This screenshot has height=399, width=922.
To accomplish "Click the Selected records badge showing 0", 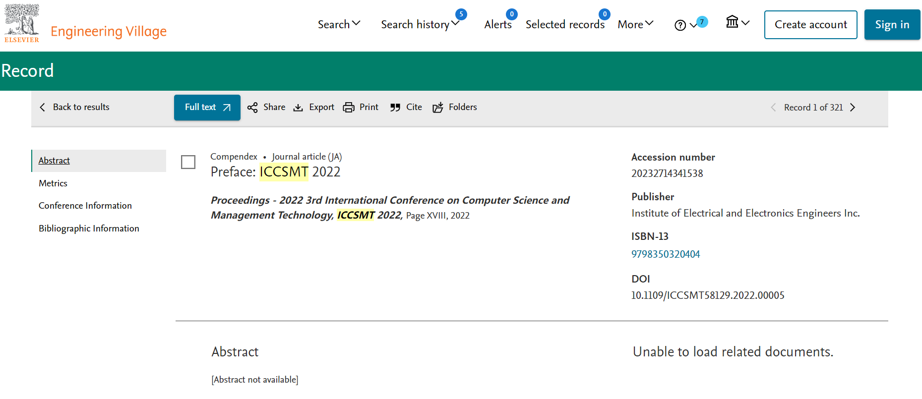I will (x=605, y=14).
